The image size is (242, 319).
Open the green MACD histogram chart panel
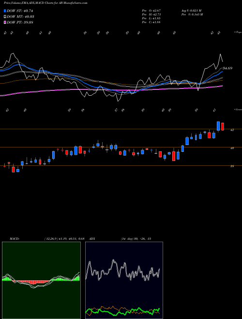[41, 280]
